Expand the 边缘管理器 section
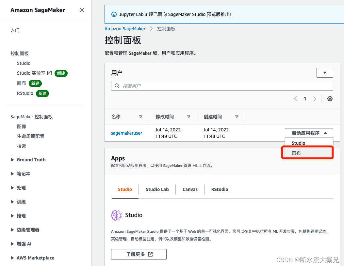This screenshot has height=266, width=344. pos(12,230)
